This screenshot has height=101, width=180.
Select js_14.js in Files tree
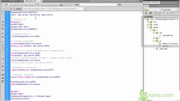(165, 46)
